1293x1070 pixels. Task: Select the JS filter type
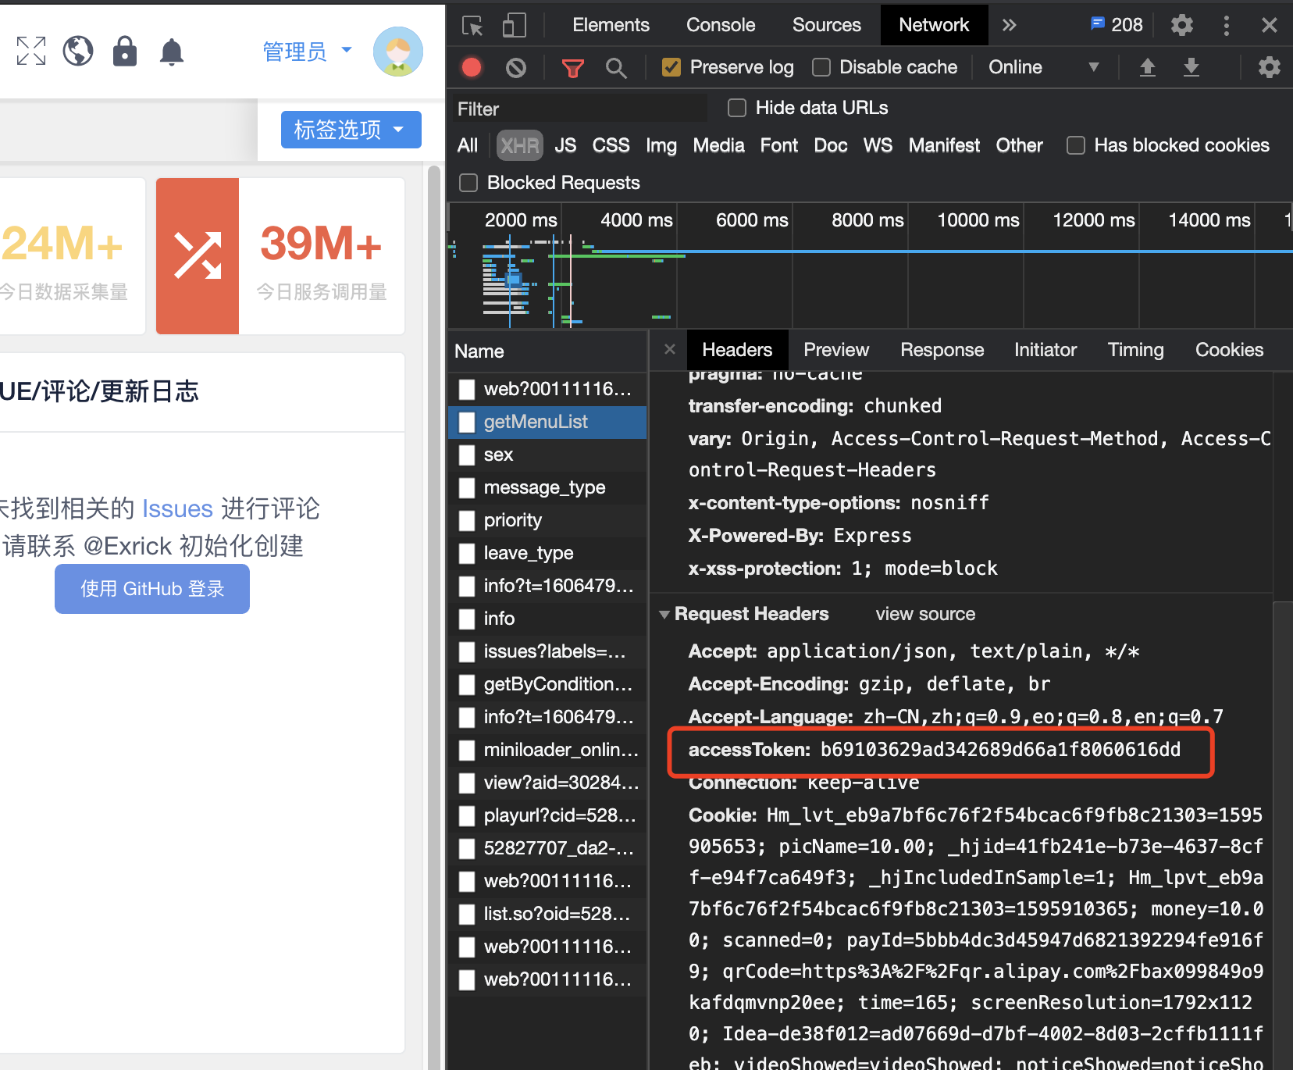[x=565, y=145]
